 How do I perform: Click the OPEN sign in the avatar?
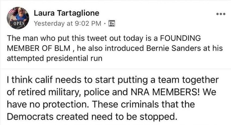click(19, 23)
